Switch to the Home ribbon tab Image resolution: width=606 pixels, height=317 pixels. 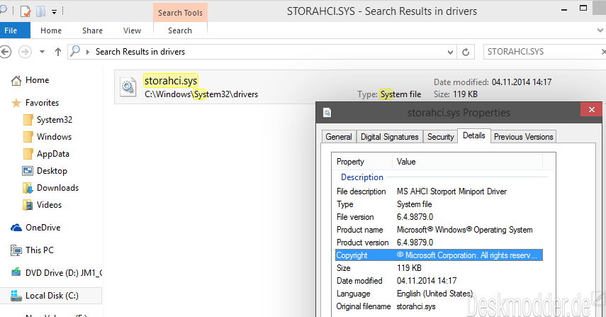(51, 30)
